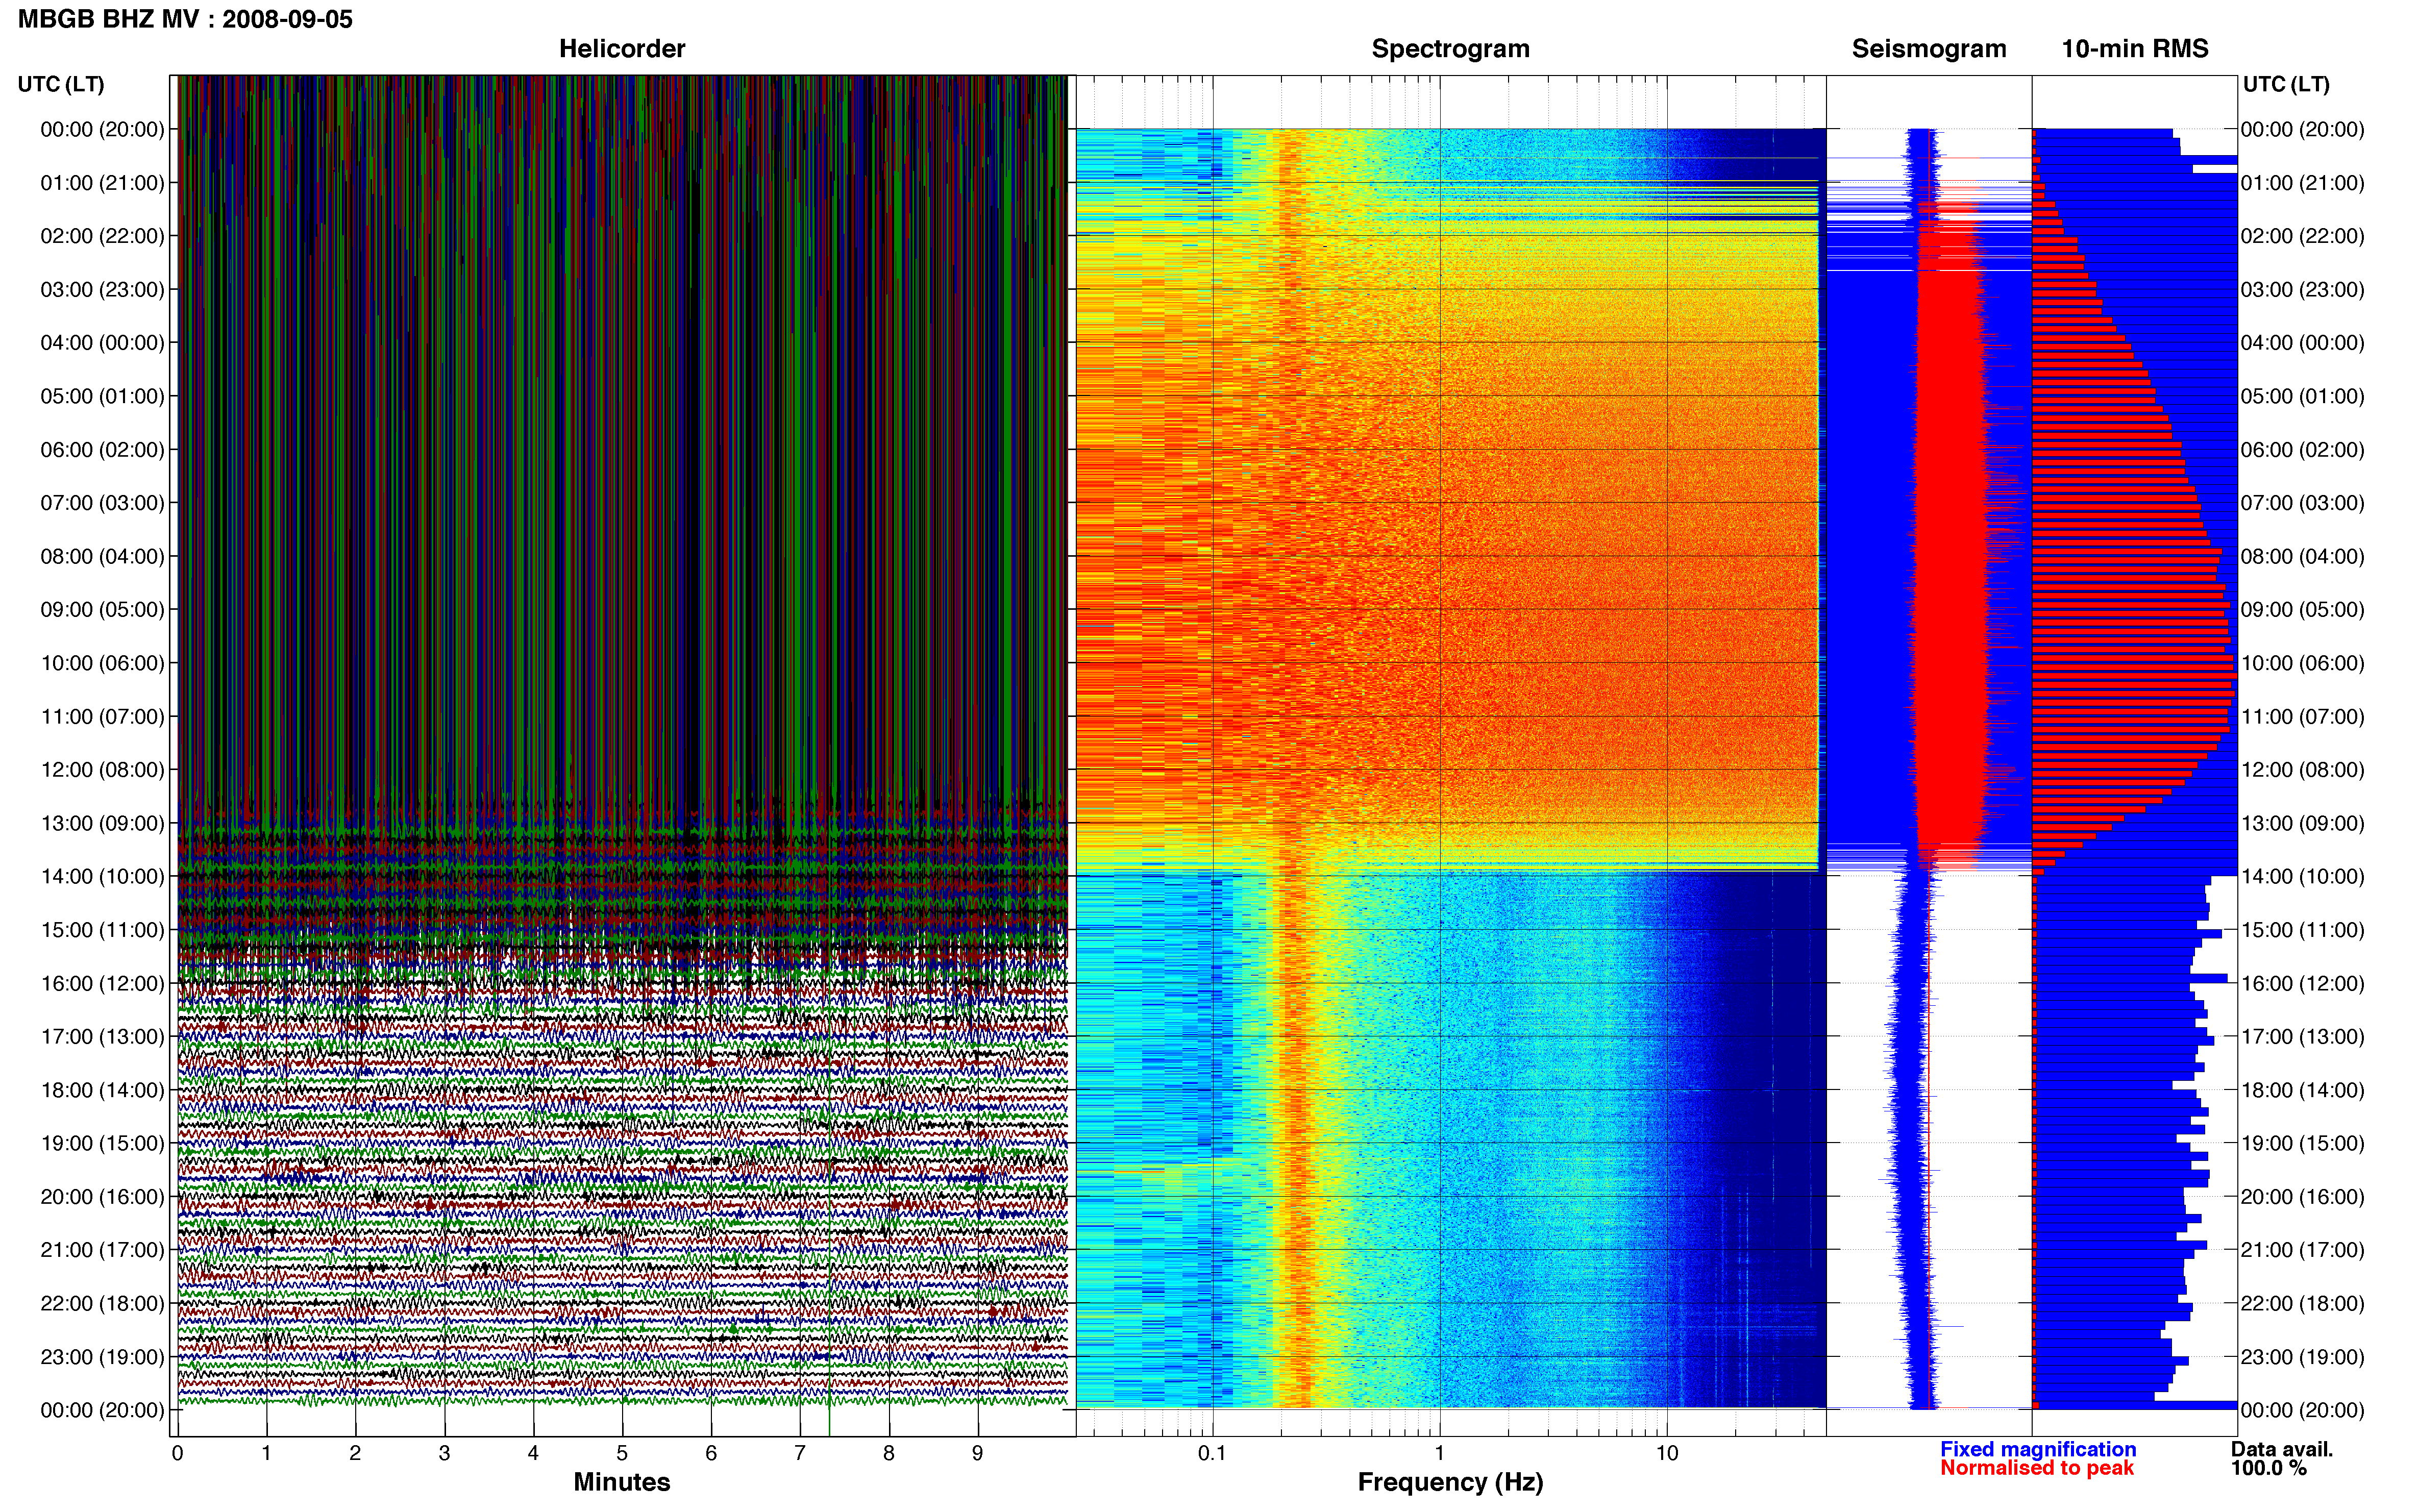Image resolution: width=2419 pixels, height=1512 pixels.
Task: Click the '100.0 %' data availability value
Action: tap(2268, 1468)
